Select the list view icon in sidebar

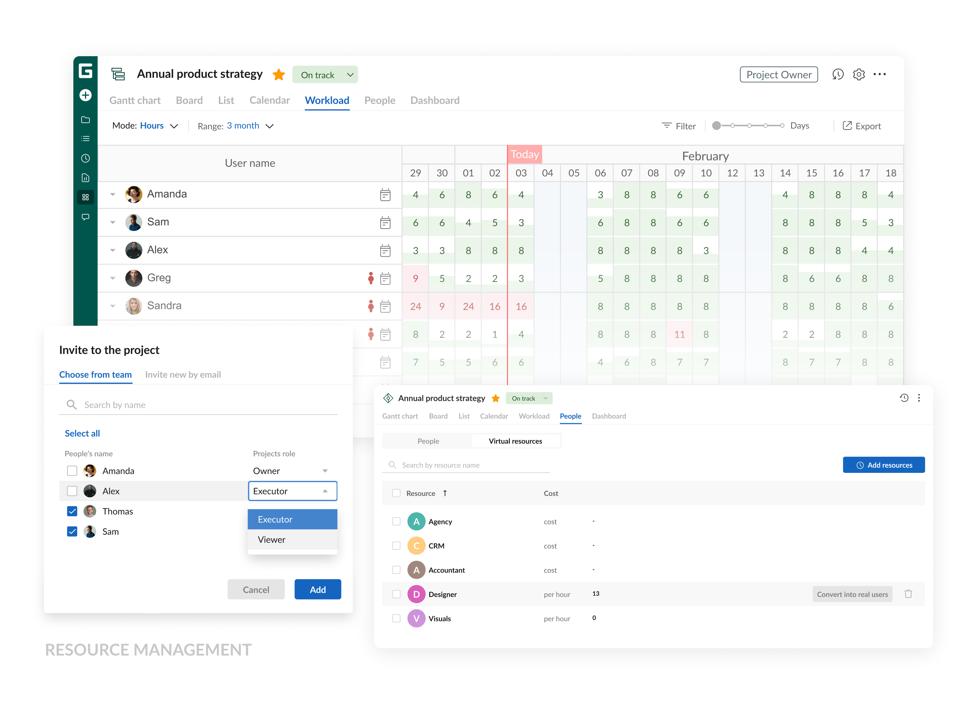coord(85,138)
